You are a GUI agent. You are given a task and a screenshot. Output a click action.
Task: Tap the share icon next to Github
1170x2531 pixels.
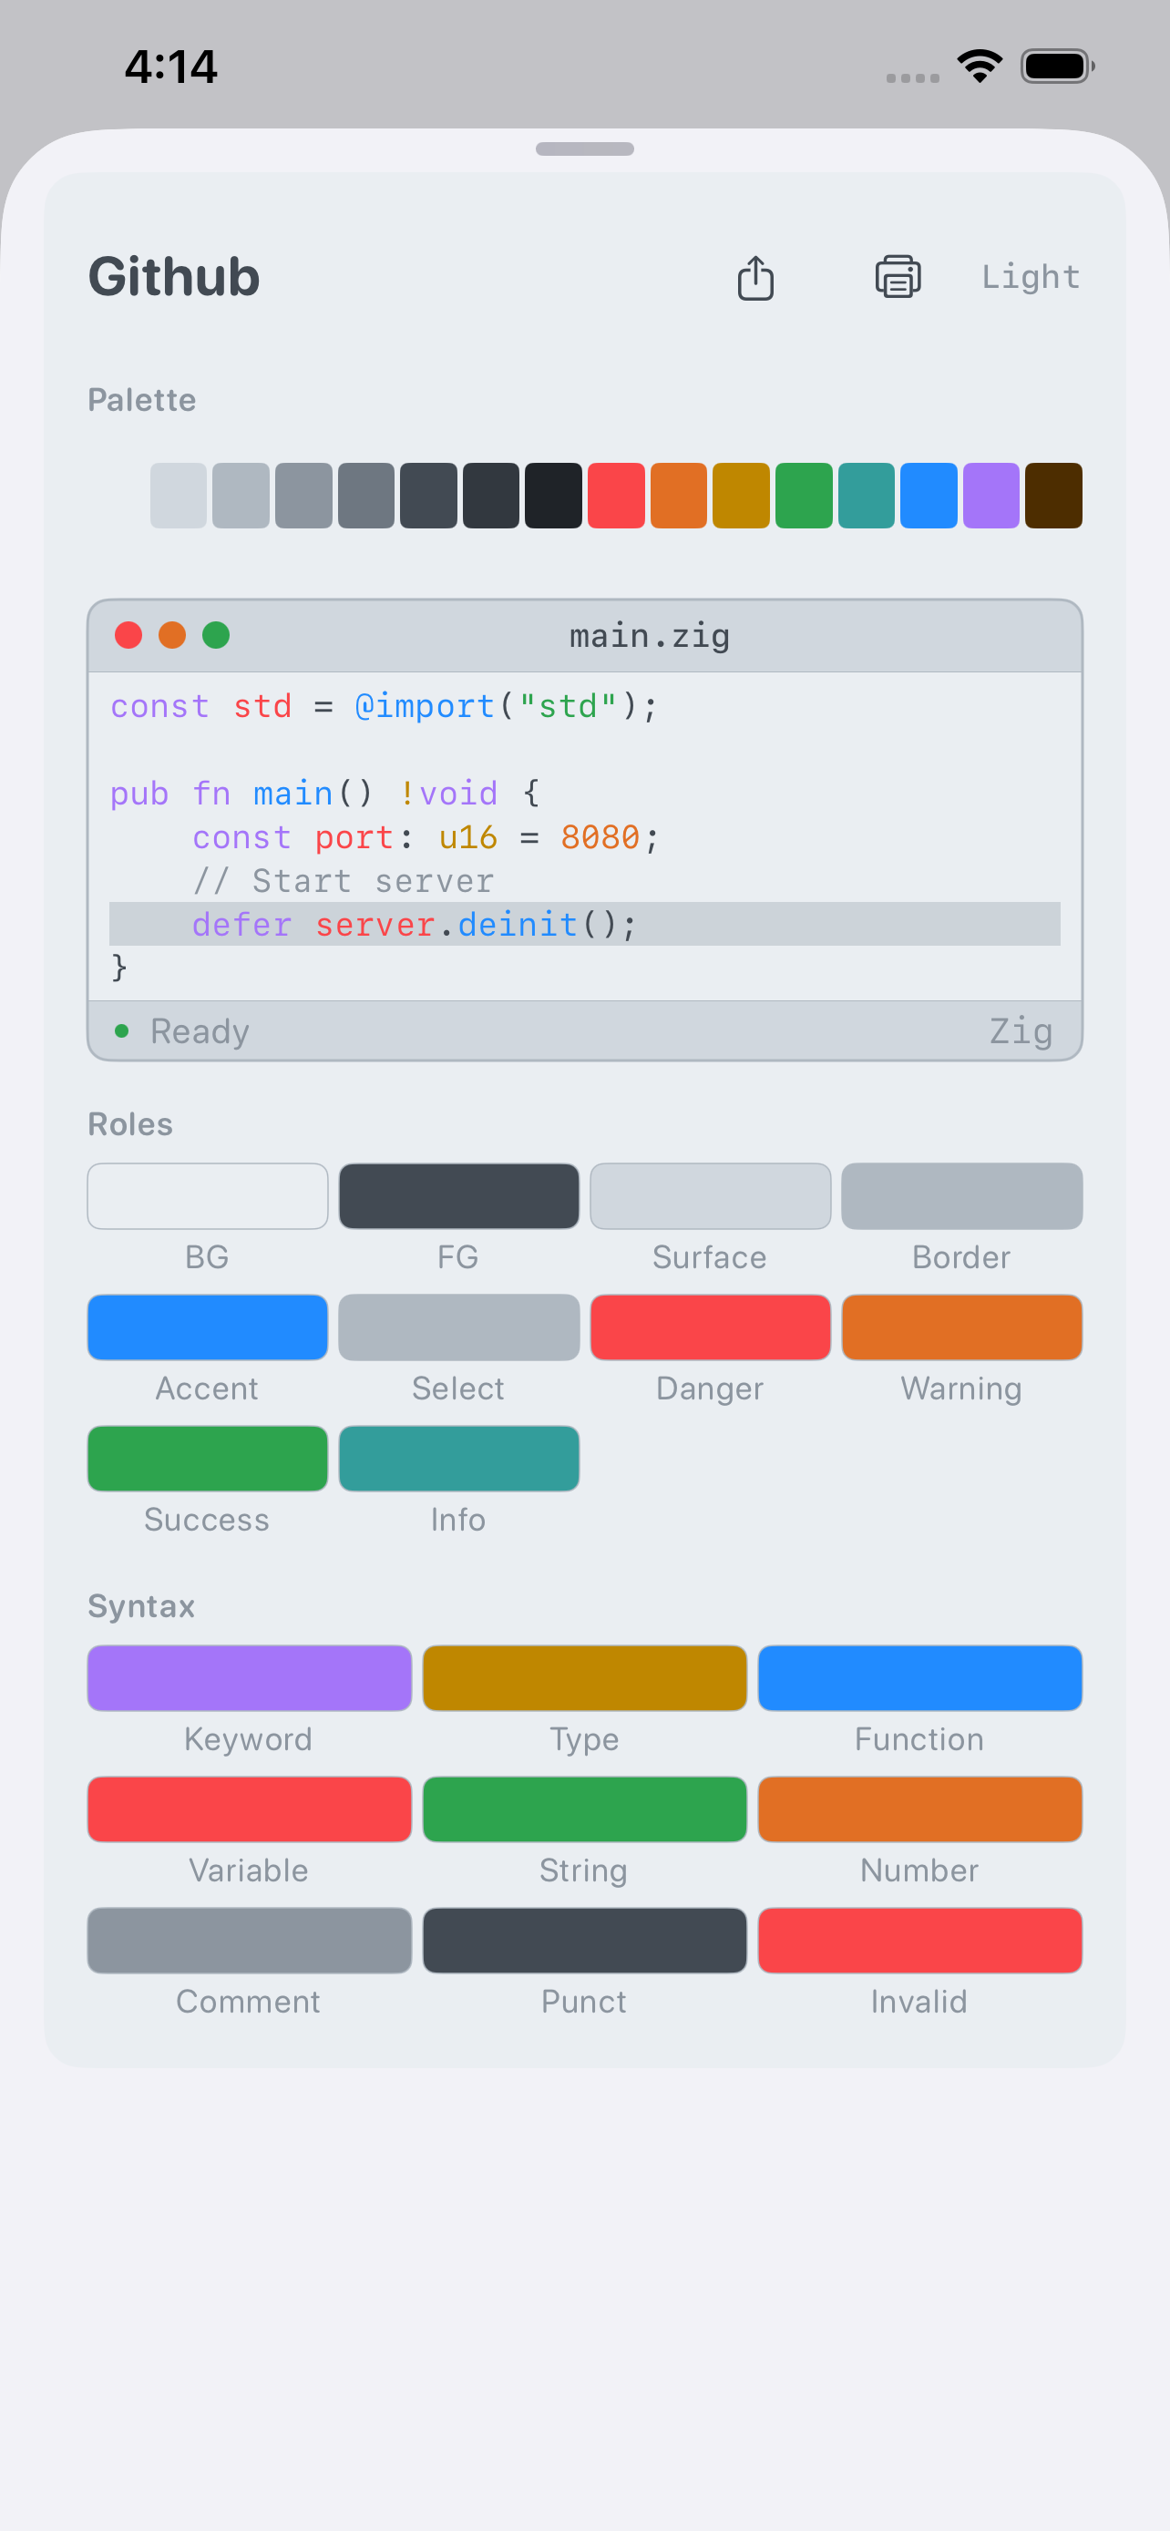tap(755, 278)
